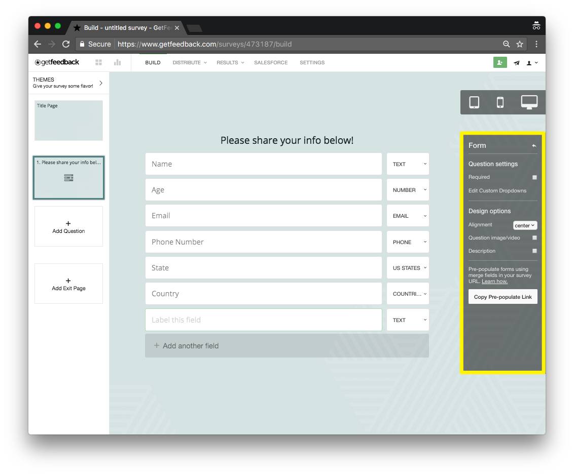The image size is (574, 475).
Task: Enable the Required checkbox
Action: [535, 177]
